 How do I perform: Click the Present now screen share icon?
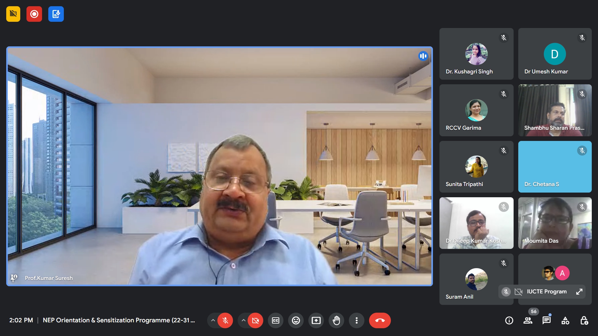(x=316, y=320)
